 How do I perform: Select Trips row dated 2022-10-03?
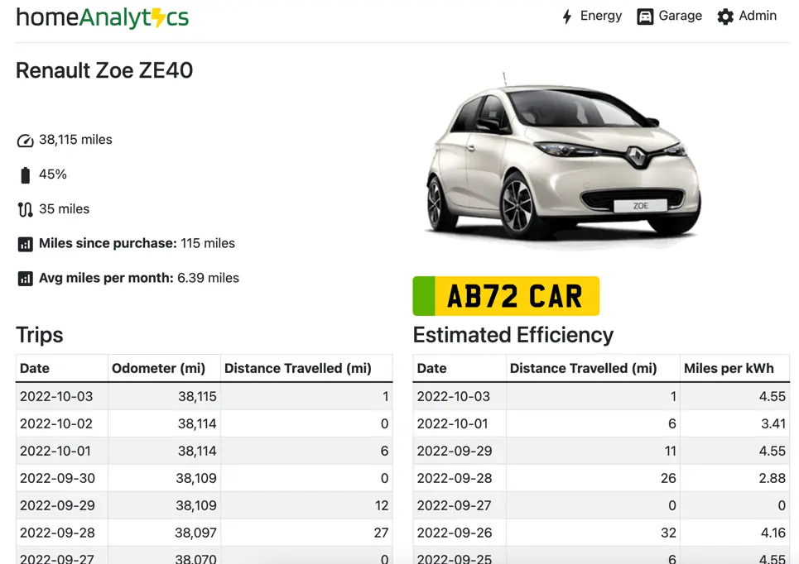point(205,396)
